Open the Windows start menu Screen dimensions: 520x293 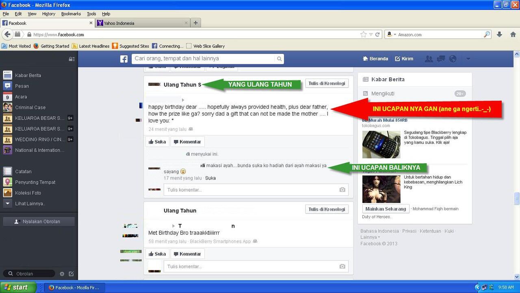click(x=18, y=287)
